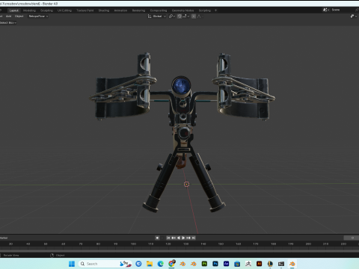Play the animation forward
The image size is (359, 269).
183,238
